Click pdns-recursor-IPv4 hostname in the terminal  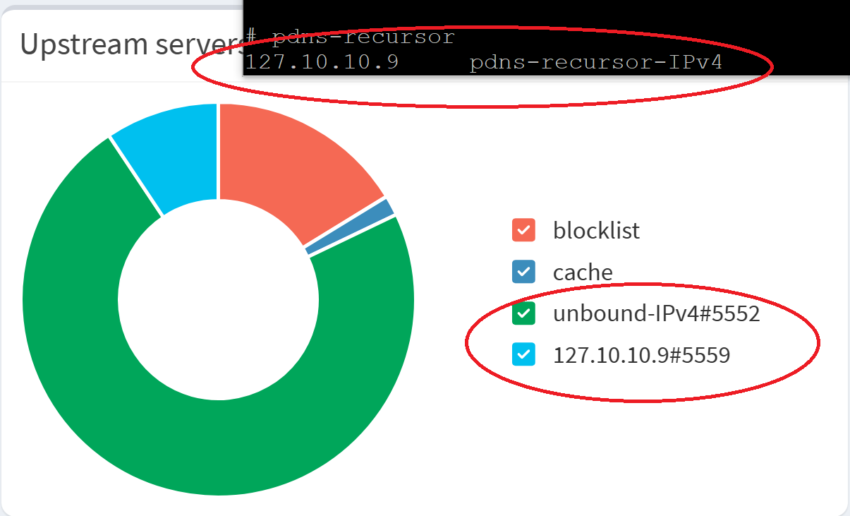[596, 63]
